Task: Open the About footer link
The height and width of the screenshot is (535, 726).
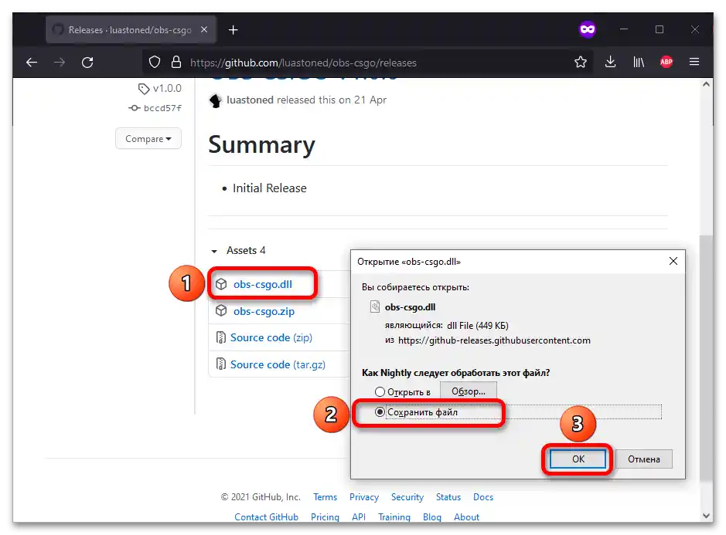Action: [x=466, y=517]
